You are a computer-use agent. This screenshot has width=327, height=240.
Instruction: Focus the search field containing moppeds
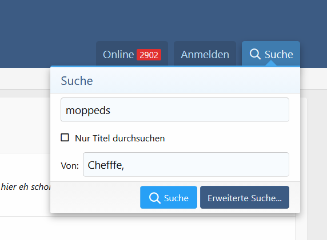(x=175, y=110)
